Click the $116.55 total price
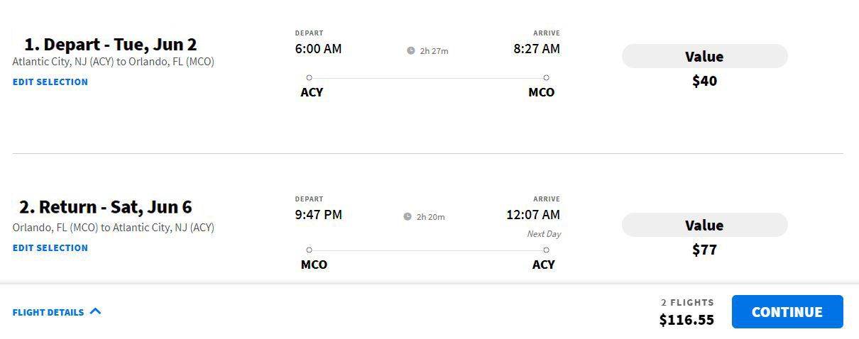This screenshot has height=339, width=859. pos(686,320)
